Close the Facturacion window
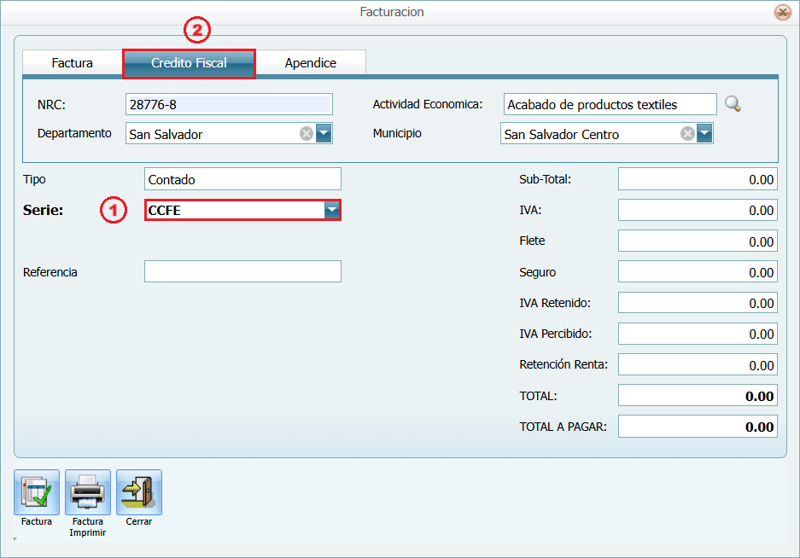800x558 pixels. click(x=781, y=12)
